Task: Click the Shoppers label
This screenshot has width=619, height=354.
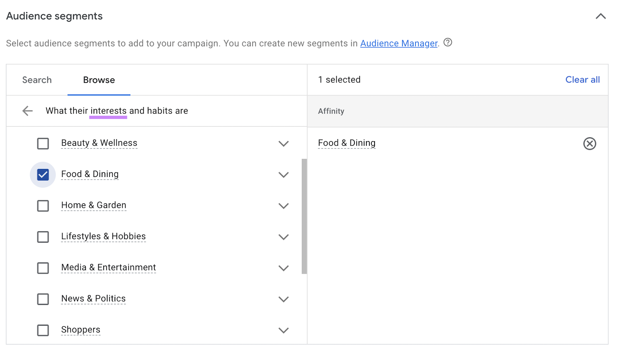Action: (x=80, y=330)
